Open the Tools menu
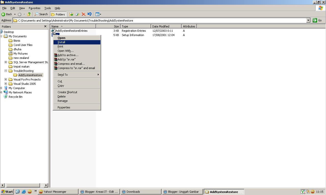The height and width of the screenshot is (195, 326). coord(48,8)
